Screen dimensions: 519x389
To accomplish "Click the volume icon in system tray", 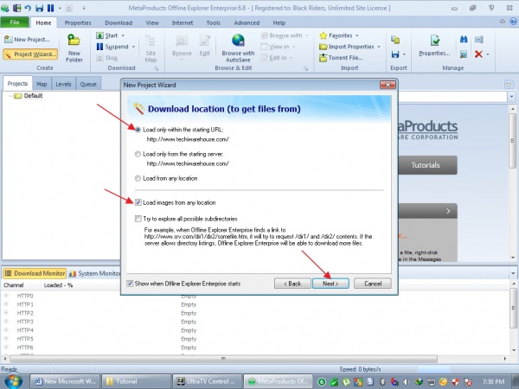I will tap(407, 382).
